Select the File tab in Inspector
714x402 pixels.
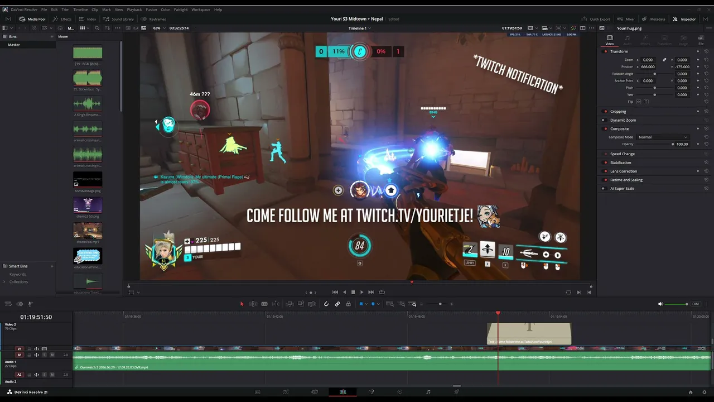coord(701,39)
